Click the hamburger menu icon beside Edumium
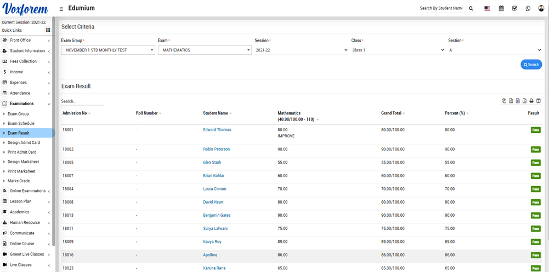 [61, 9]
